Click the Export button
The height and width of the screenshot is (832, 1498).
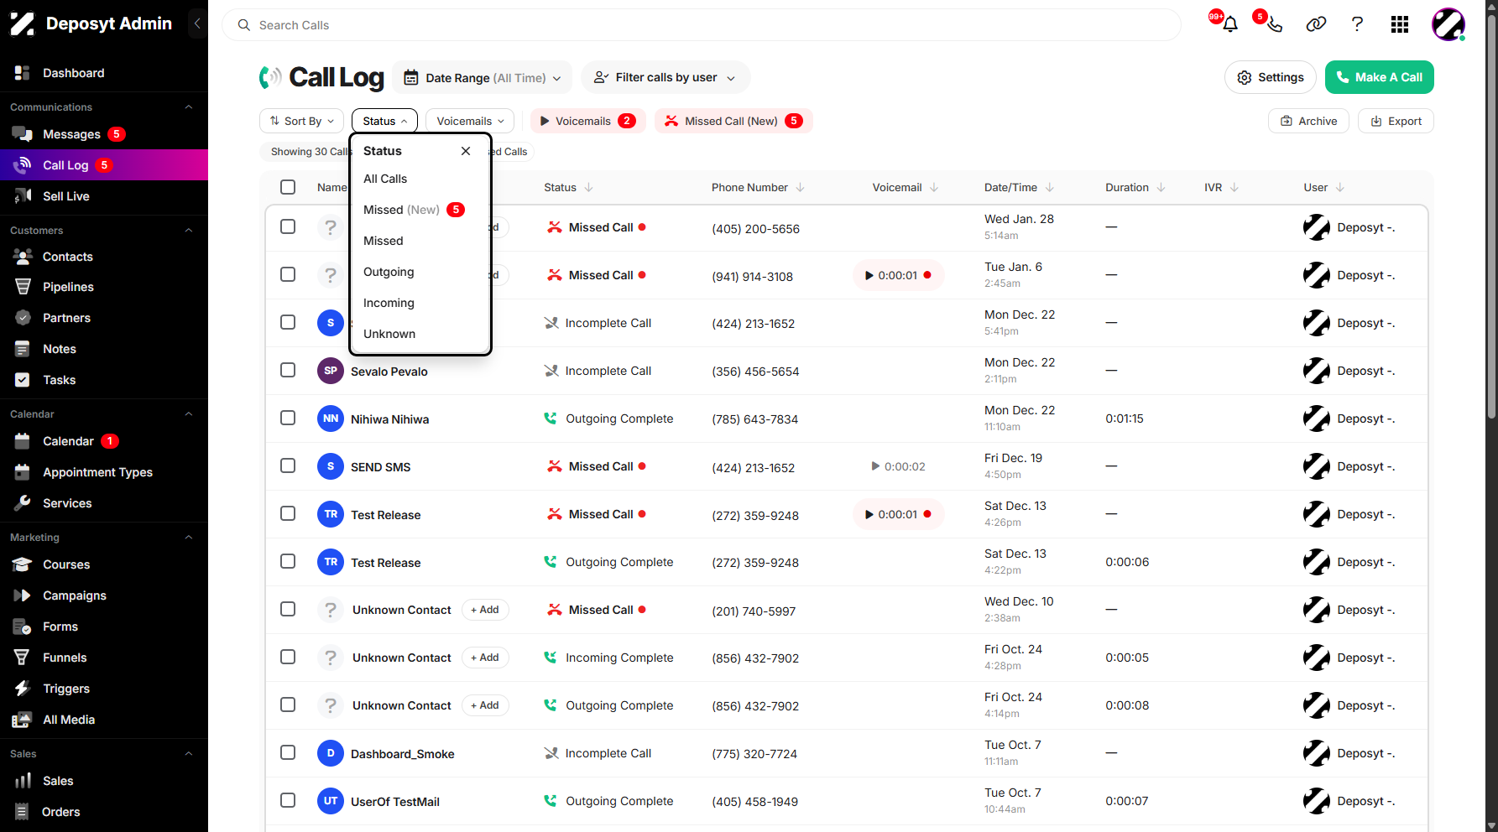(1396, 121)
